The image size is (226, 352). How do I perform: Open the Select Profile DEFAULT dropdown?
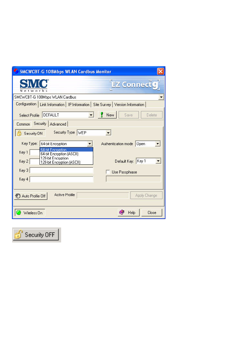pyautogui.click(x=68, y=115)
